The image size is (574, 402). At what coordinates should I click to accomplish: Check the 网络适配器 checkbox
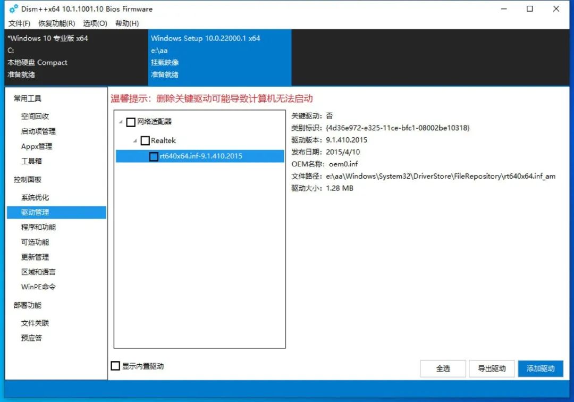point(130,122)
